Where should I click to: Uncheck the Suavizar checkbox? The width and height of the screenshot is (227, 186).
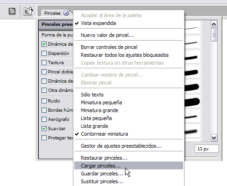[44, 129]
